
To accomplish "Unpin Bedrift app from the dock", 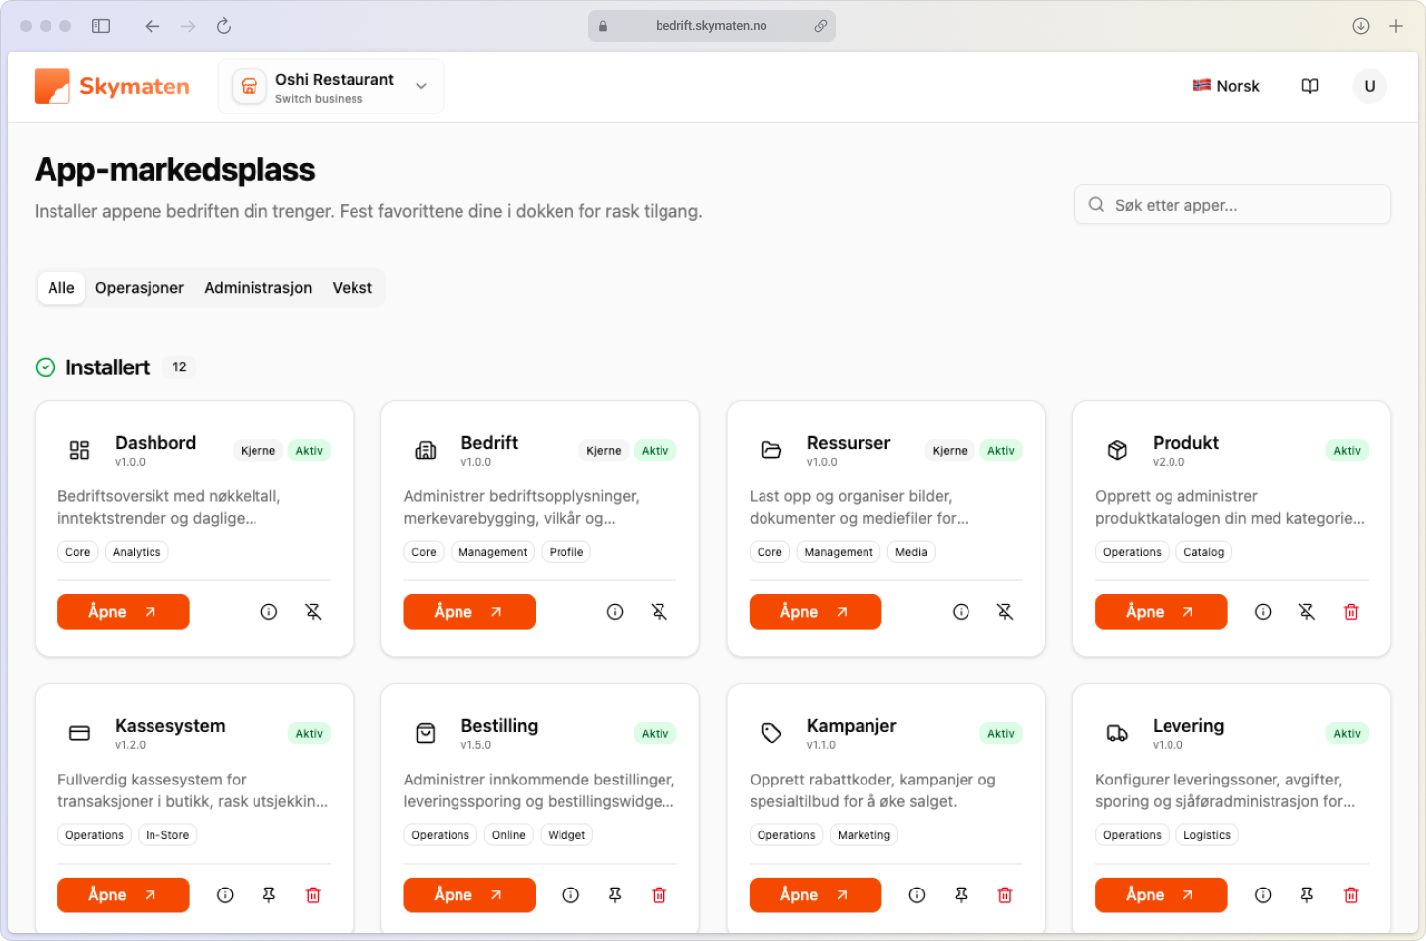I will click(x=659, y=612).
